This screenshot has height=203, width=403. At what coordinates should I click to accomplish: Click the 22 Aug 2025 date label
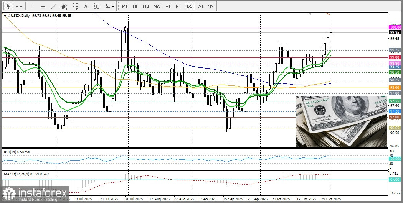tap(184, 199)
